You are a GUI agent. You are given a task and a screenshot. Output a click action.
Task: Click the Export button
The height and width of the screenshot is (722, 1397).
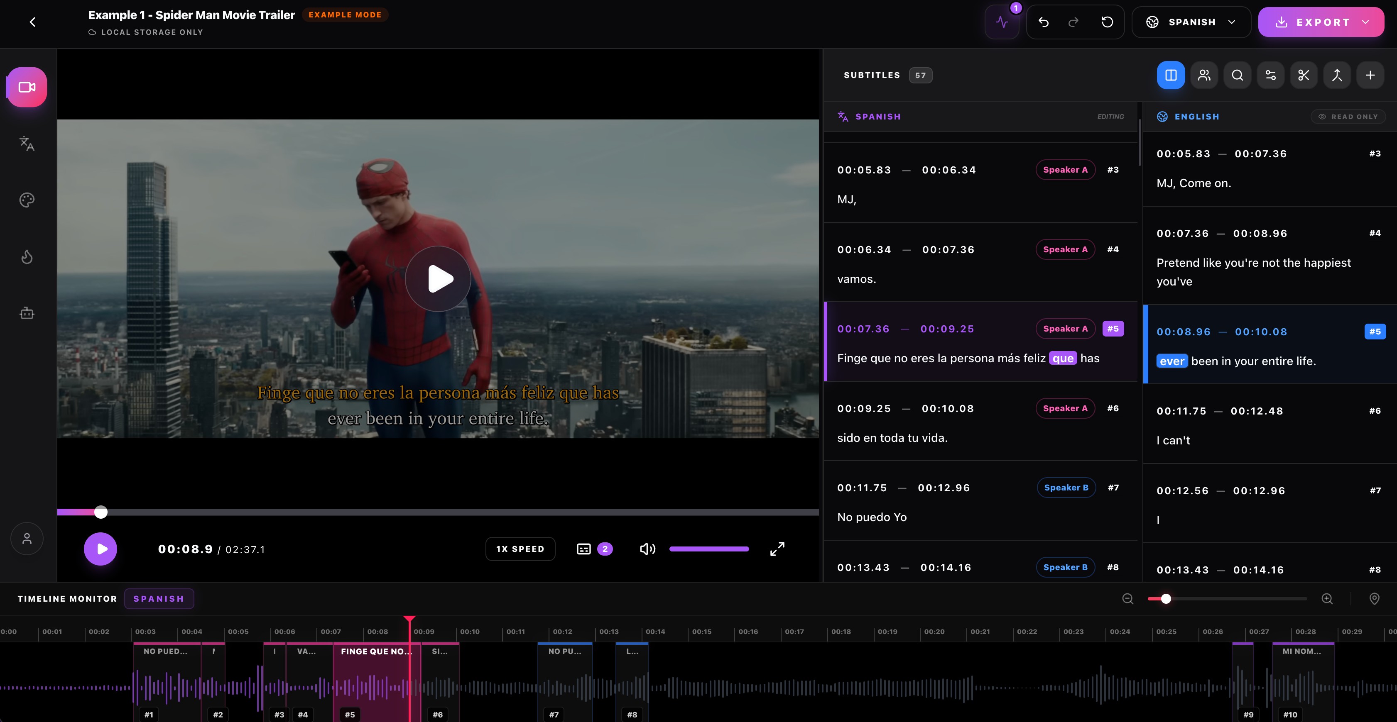click(x=1317, y=22)
